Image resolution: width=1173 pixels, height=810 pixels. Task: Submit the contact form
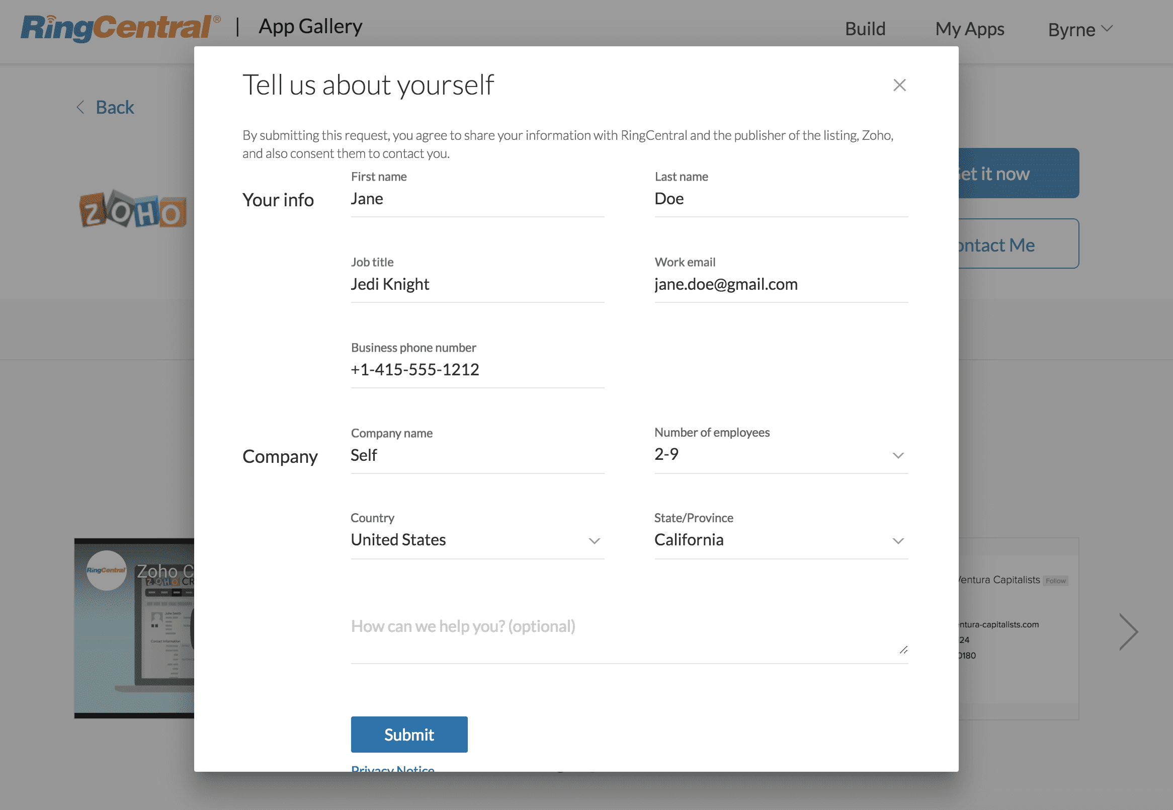point(409,734)
